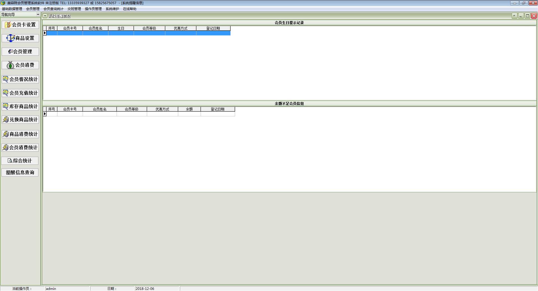Click the row indicator arrow in 余额不足 table
The image size is (538, 291).
pyautogui.click(x=45, y=114)
